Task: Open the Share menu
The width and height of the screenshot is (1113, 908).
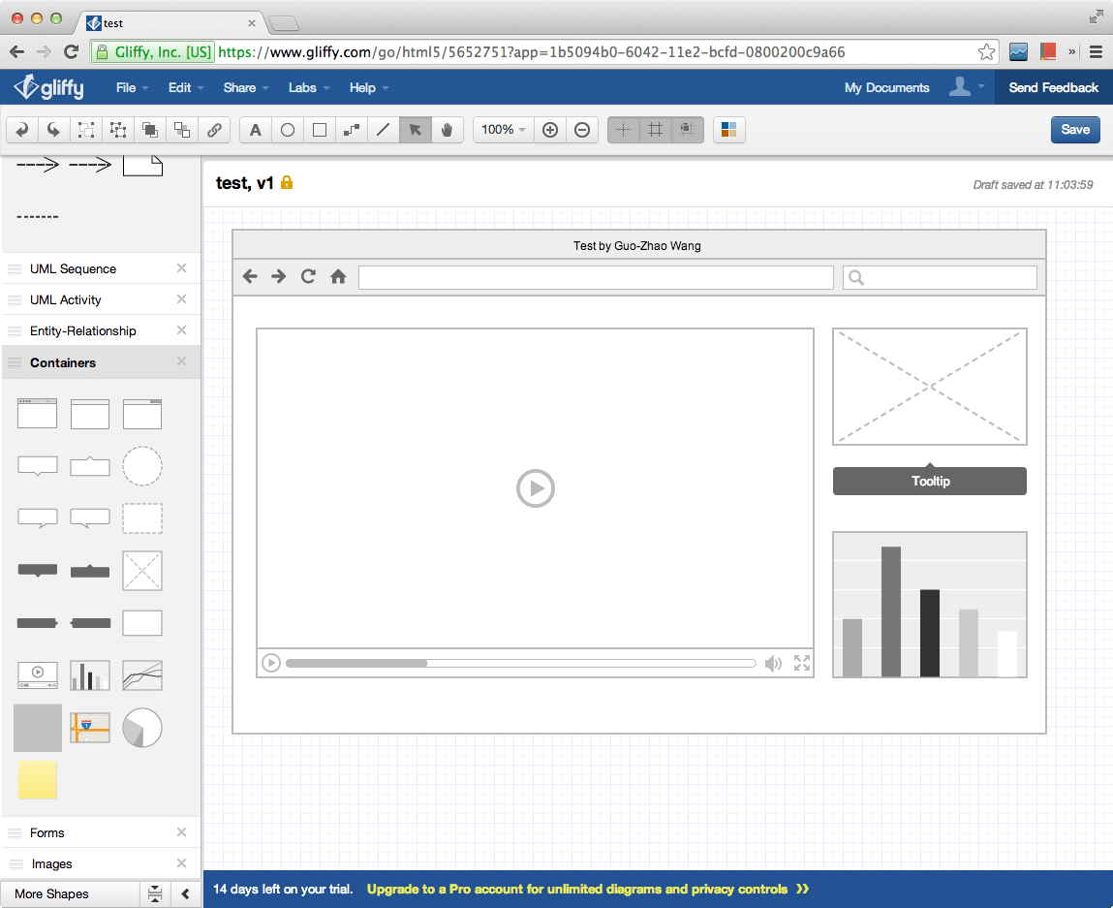Action: pos(245,87)
